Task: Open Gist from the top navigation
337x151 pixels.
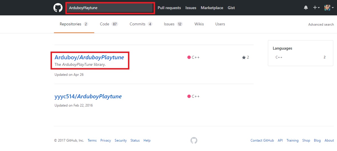Action: click(x=231, y=8)
